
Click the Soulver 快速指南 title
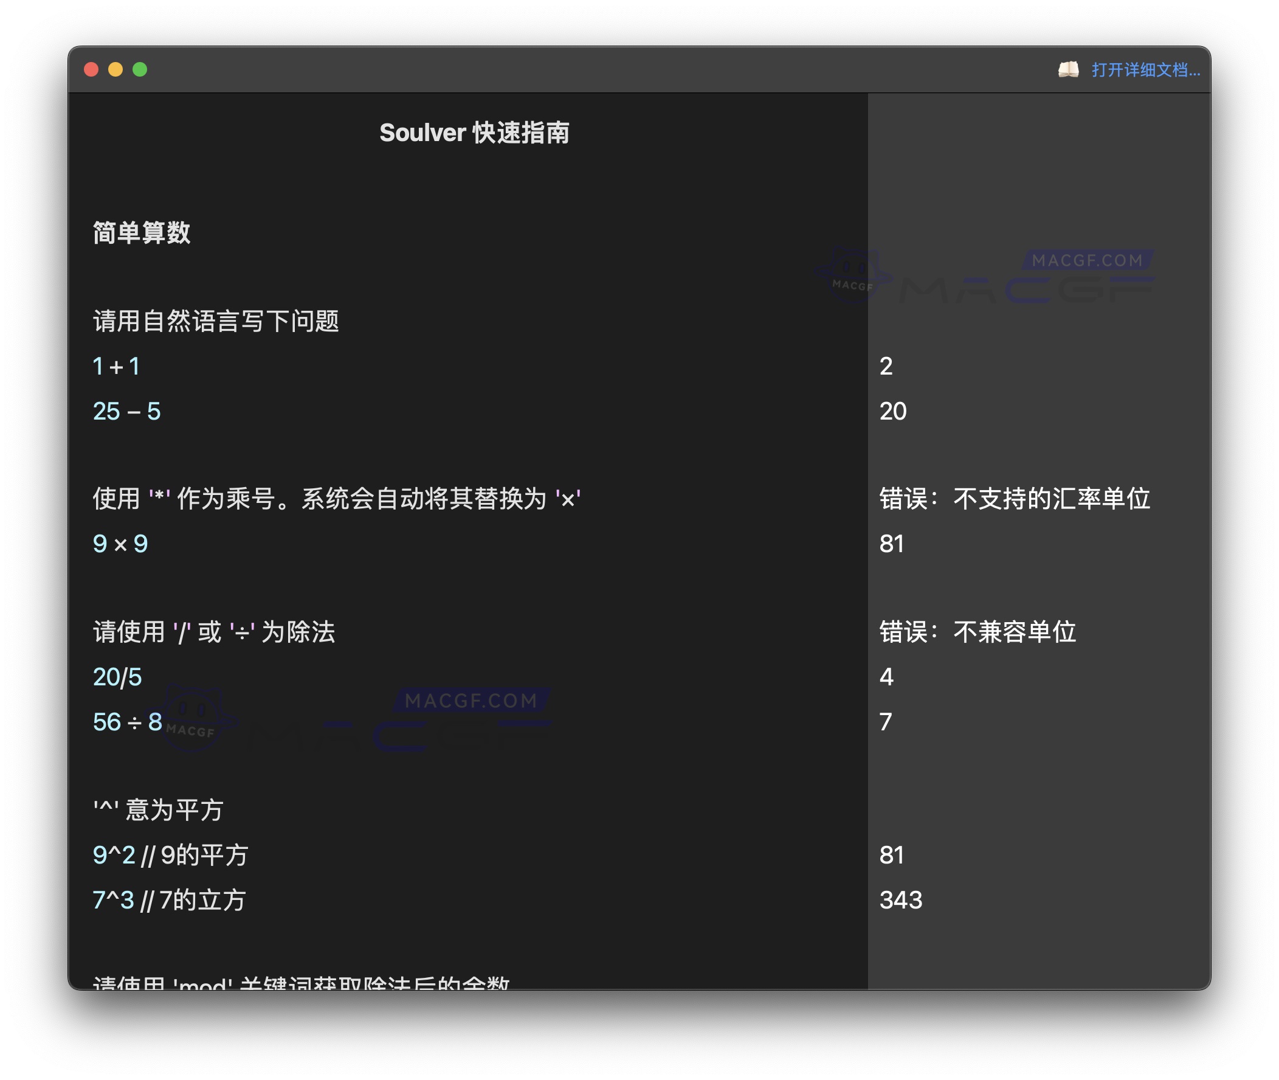(x=474, y=132)
